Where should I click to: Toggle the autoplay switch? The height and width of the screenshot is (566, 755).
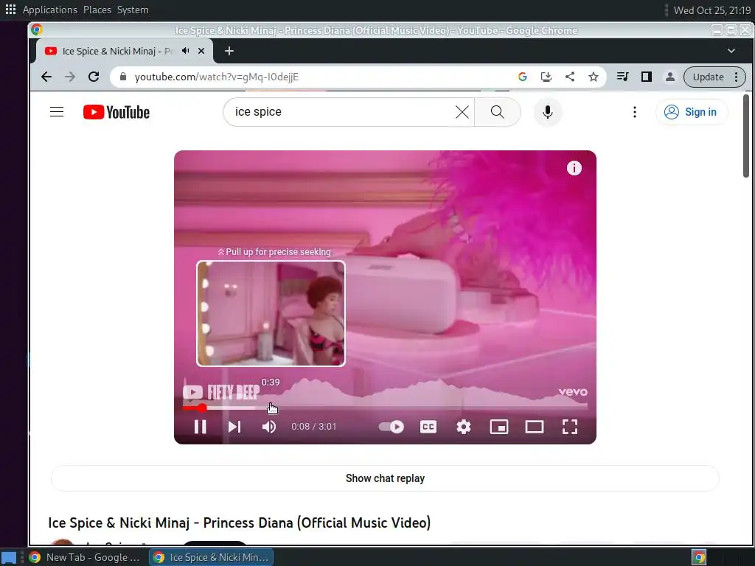[391, 427]
